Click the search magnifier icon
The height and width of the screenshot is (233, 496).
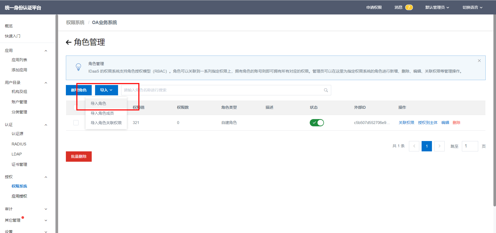326,90
